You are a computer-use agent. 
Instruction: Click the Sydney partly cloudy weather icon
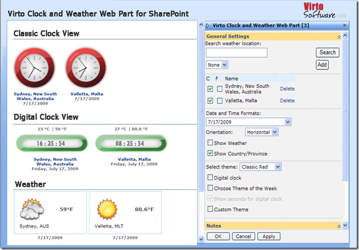pyautogui.click(x=32, y=209)
